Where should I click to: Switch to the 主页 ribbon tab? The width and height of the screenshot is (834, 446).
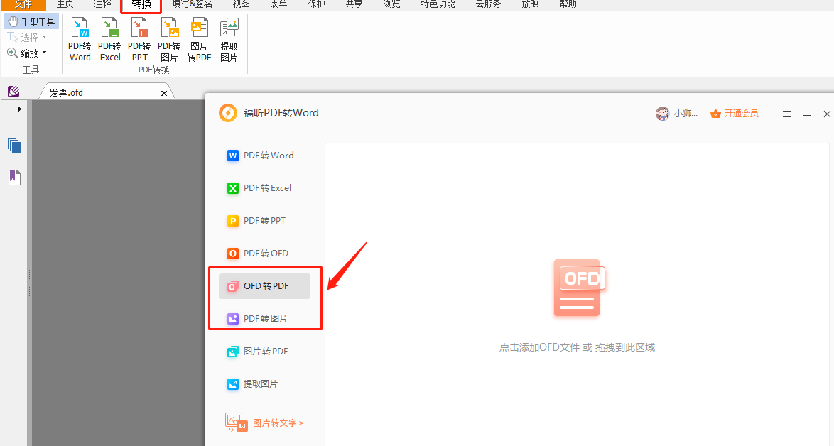point(65,5)
